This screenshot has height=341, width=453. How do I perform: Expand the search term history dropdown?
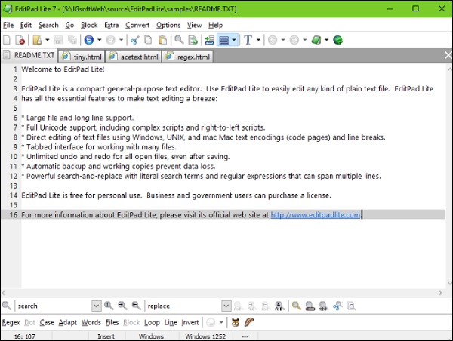pyautogui.click(x=96, y=306)
